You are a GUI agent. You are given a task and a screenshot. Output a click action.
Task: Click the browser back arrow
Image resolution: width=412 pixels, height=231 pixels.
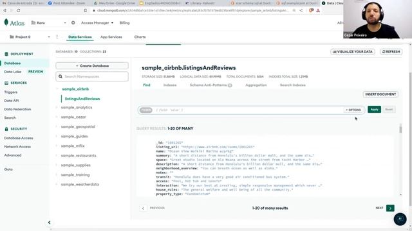pyautogui.click(x=5, y=10)
